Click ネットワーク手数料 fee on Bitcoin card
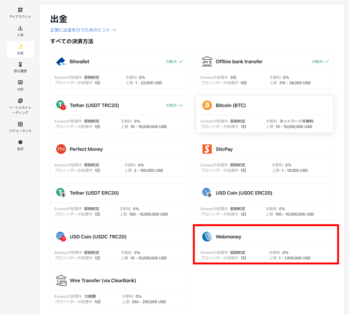The width and height of the screenshot is (349, 315). pos(297,121)
